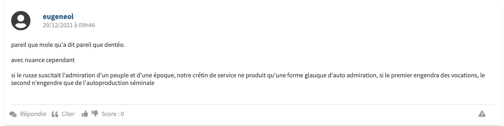Click the phrase "crétin de service"

[x=214, y=75]
